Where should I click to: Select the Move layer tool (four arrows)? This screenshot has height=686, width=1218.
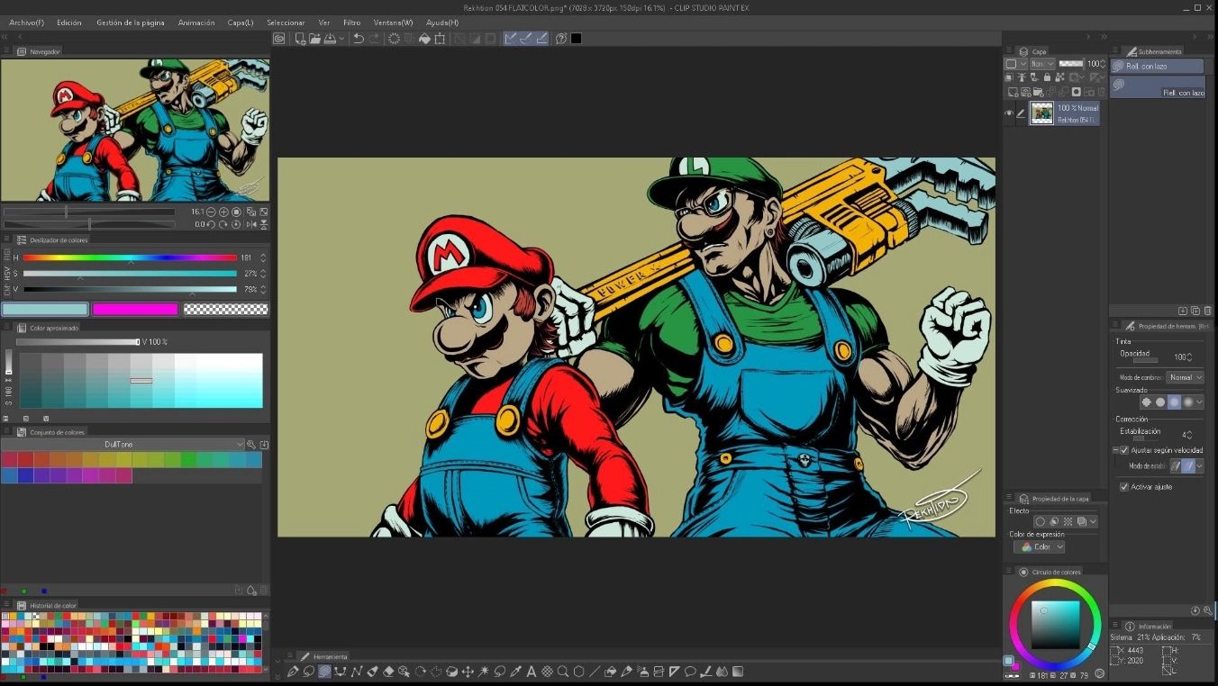tap(468, 672)
